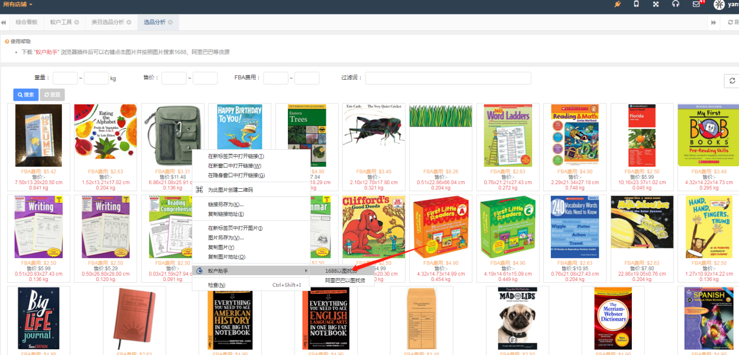Expand the 蚁户助手 submenu arrow
Screen dimensions: 739x355
pos(306,271)
